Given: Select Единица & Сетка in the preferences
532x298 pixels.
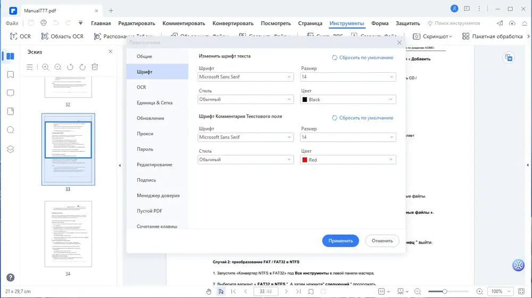Looking at the screenshot, I should (157, 103).
